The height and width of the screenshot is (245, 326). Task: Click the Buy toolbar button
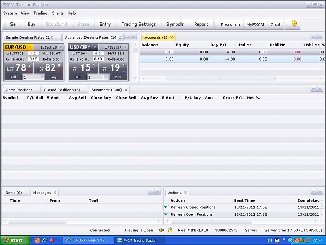point(32,24)
